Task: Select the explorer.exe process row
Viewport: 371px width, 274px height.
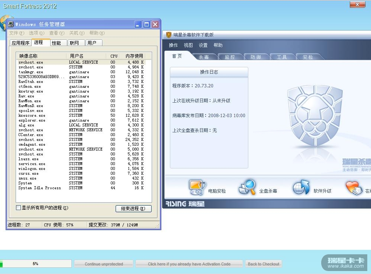Action: (81, 120)
